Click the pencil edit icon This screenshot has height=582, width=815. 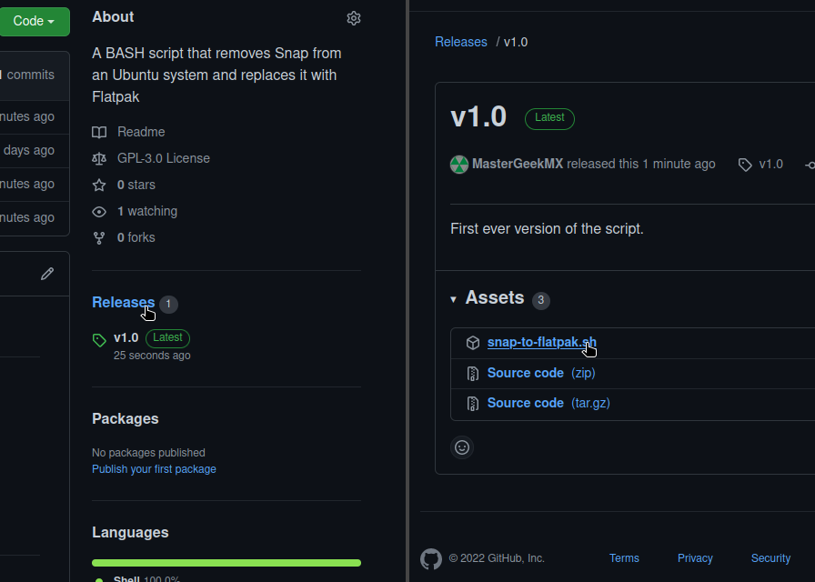point(47,274)
